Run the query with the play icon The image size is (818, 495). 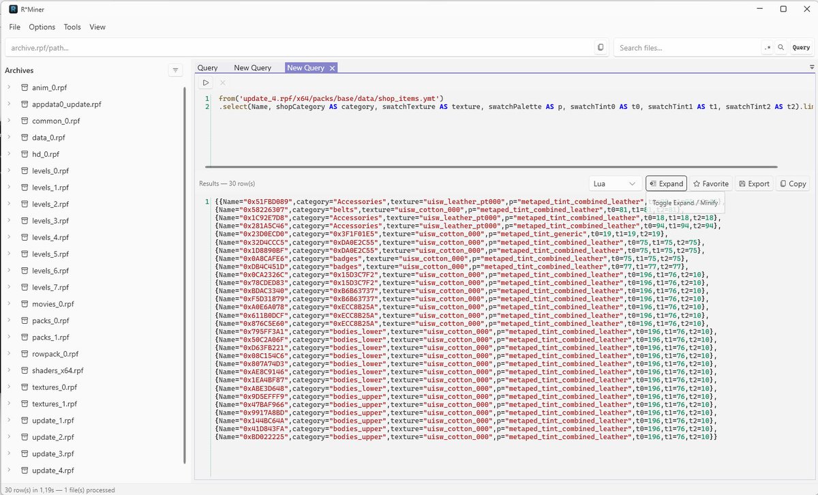(205, 82)
